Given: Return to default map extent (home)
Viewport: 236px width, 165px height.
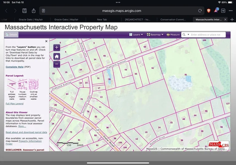Looking at the screenshot, I should 57,56.
